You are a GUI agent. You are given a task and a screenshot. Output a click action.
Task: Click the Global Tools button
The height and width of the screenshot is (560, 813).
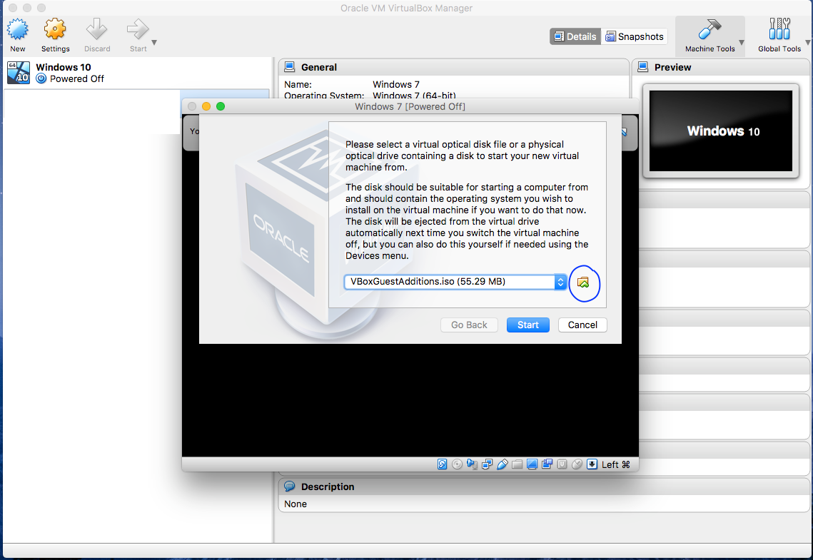779,35
